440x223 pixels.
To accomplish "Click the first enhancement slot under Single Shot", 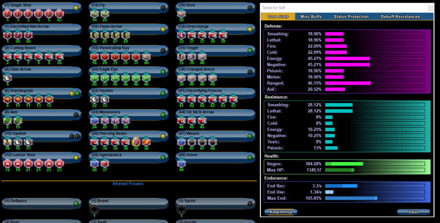I will [x=7, y=14].
